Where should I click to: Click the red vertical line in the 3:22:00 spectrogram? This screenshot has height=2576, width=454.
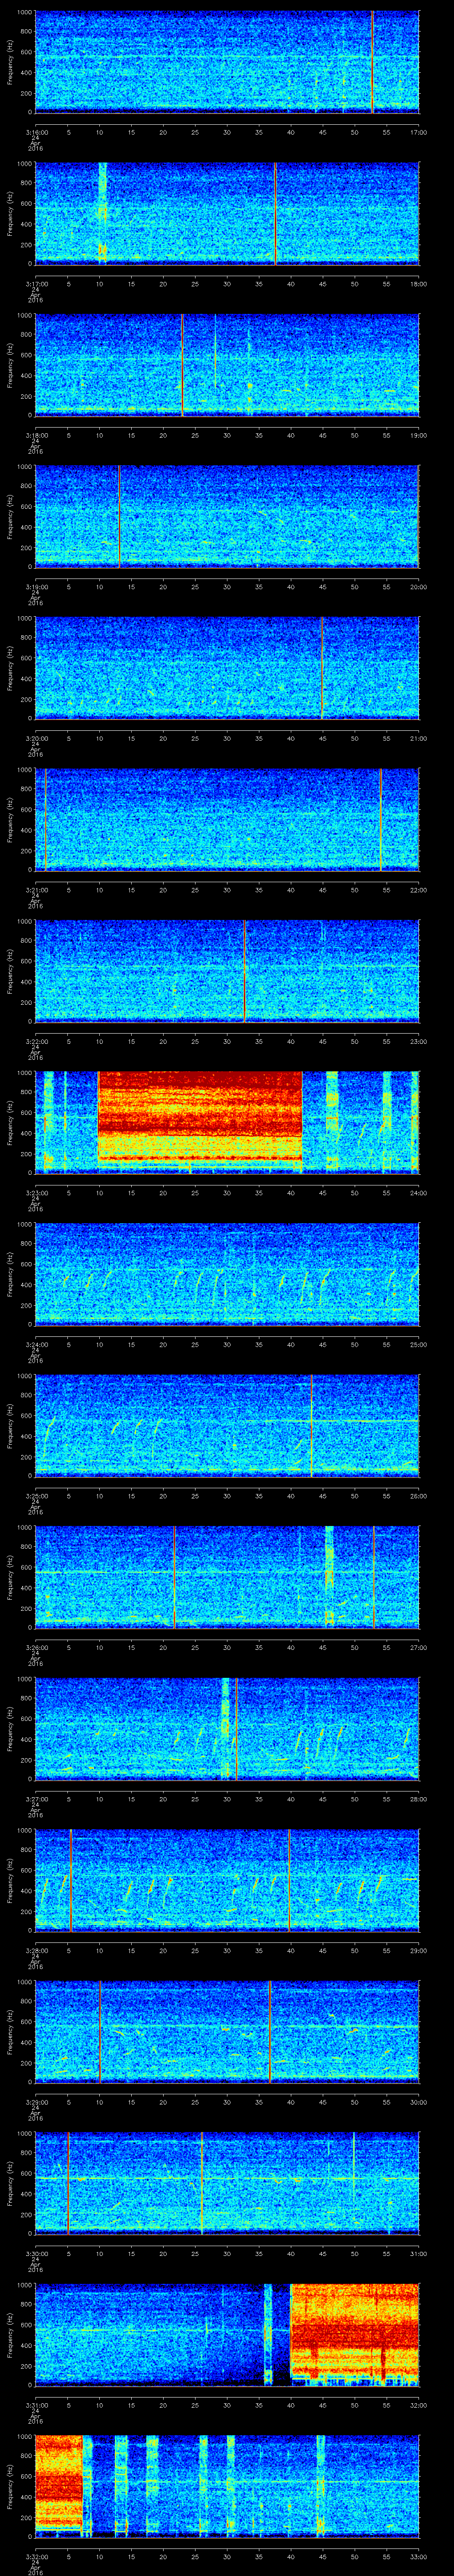244,970
